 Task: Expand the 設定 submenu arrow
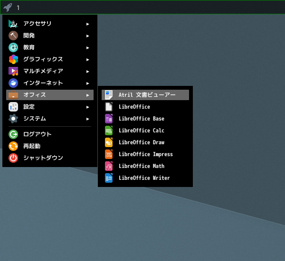87,107
